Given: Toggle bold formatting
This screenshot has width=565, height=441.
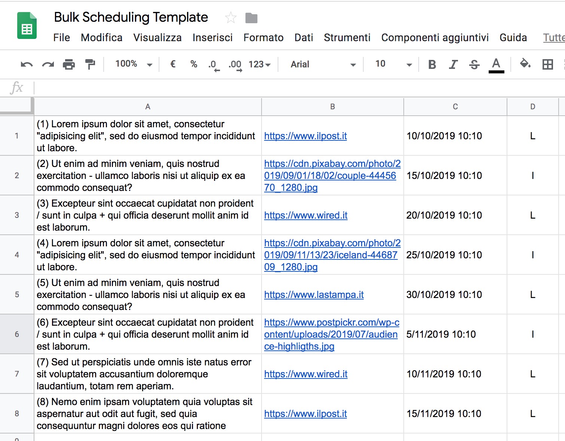Looking at the screenshot, I should click(432, 64).
